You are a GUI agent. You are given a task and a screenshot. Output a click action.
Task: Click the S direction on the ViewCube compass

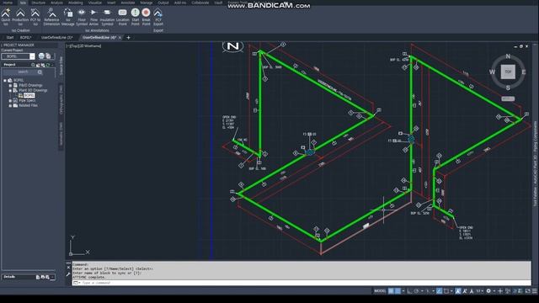(x=508, y=88)
